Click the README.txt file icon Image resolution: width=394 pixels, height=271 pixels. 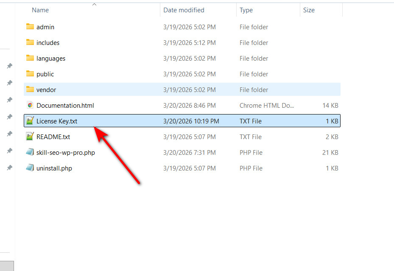[30, 137]
